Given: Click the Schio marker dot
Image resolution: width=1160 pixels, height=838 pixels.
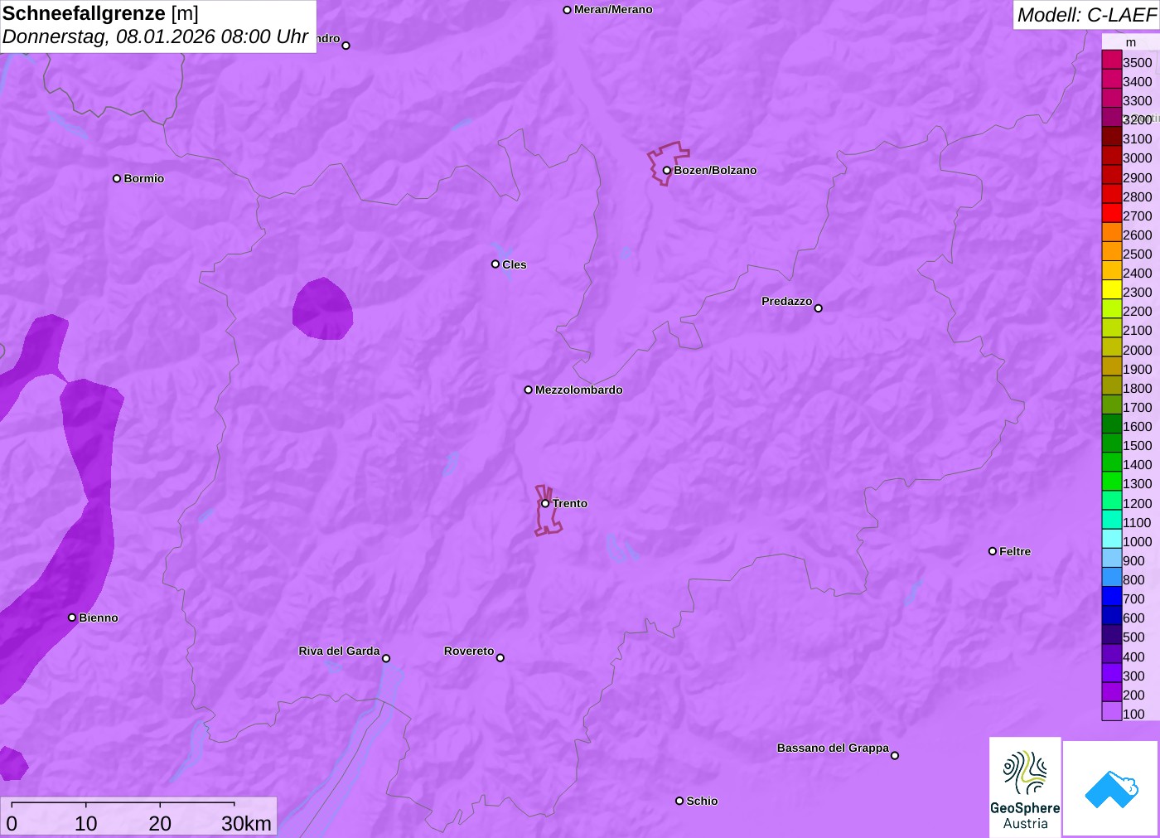Looking at the screenshot, I should [x=679, y=801].
